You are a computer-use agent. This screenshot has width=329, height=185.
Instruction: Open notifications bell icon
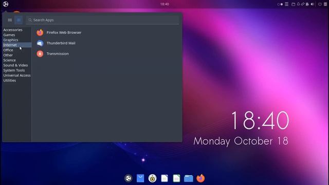298,4
